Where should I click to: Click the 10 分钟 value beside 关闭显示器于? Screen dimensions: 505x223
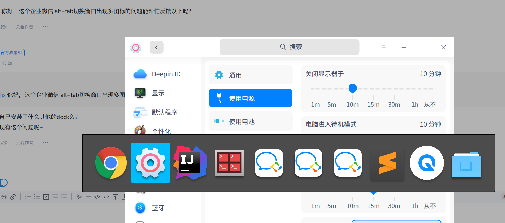pyautogui.click(x=430, y=74)
